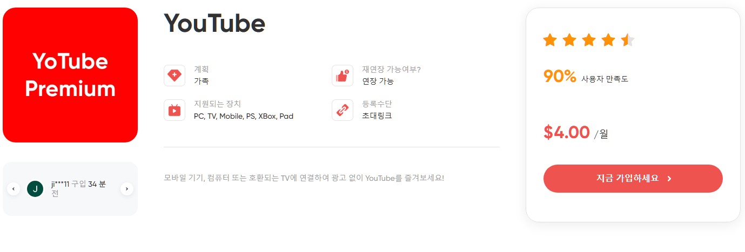Viewport: 745px width, 252px height.
Task: Click the YouTube heading title
Action: click(214, 23)
